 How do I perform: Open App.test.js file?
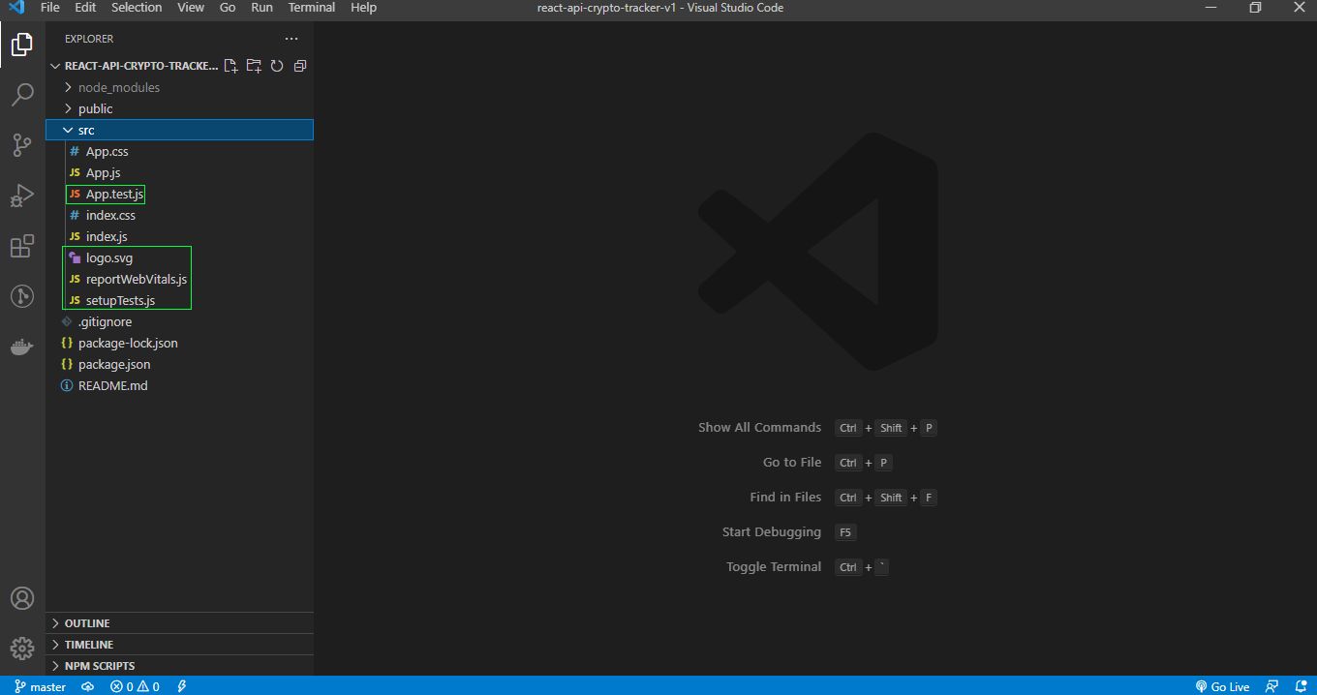click(179, 194)
